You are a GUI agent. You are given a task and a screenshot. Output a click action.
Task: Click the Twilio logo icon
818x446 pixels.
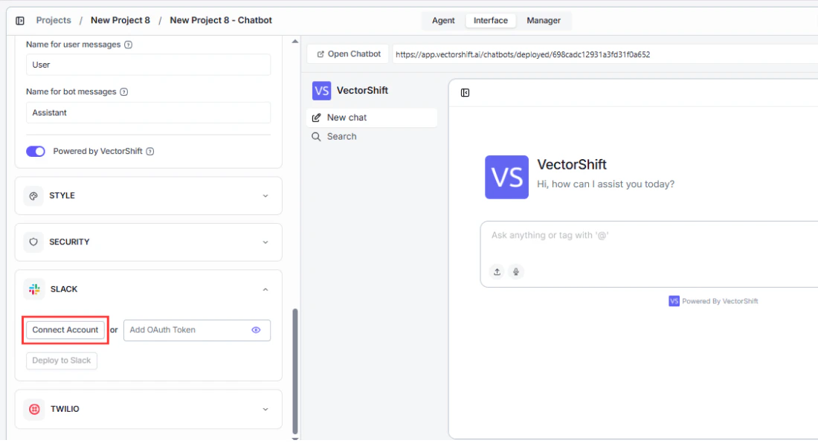coord(34,410)
